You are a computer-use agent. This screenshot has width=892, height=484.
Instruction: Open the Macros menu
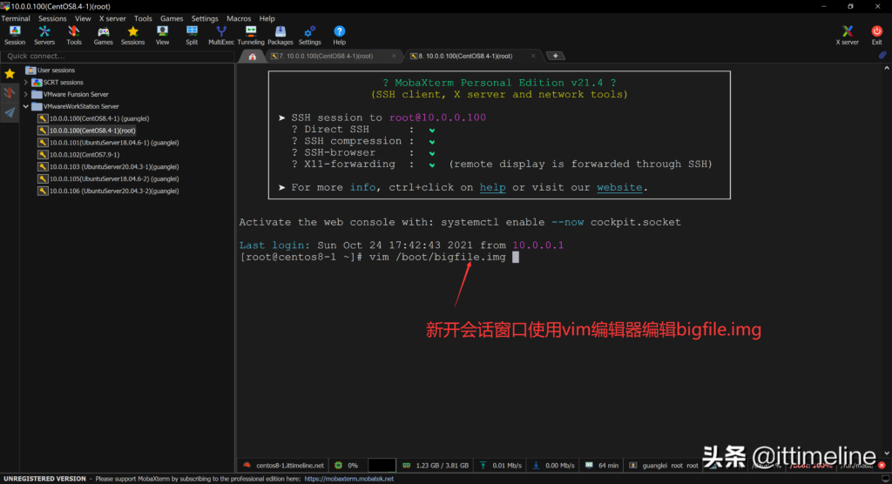pos(239,18)
